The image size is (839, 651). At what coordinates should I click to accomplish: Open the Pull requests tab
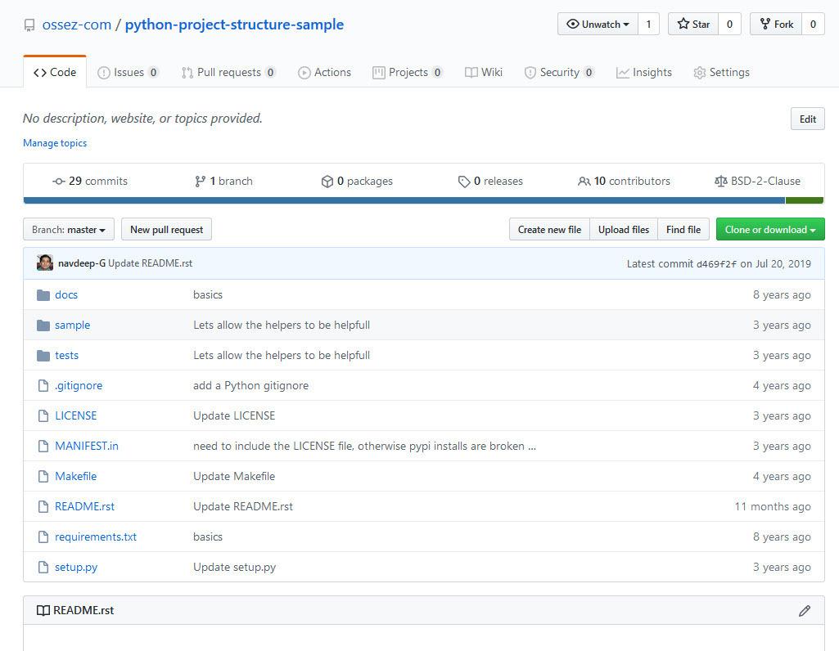click(228, 72)
